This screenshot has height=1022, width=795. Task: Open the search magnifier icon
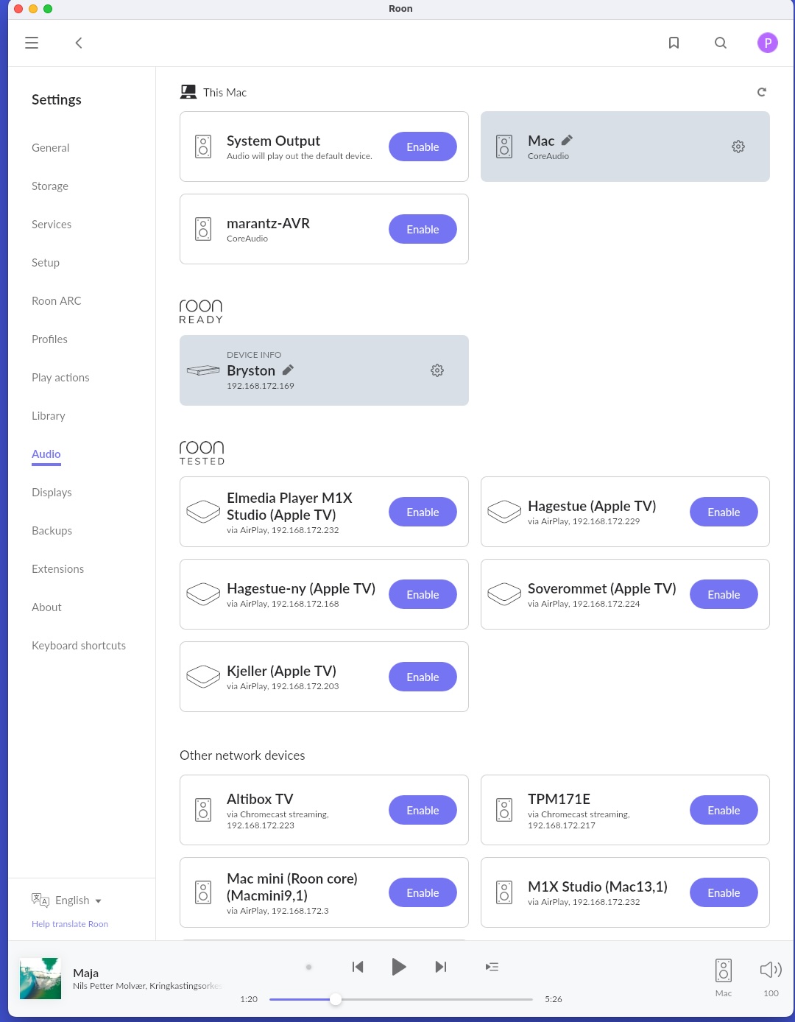click(721, 43)
